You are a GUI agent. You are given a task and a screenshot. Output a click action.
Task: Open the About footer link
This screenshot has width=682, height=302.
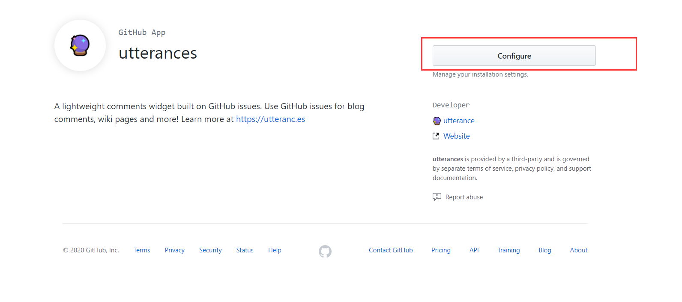point(579,250)
